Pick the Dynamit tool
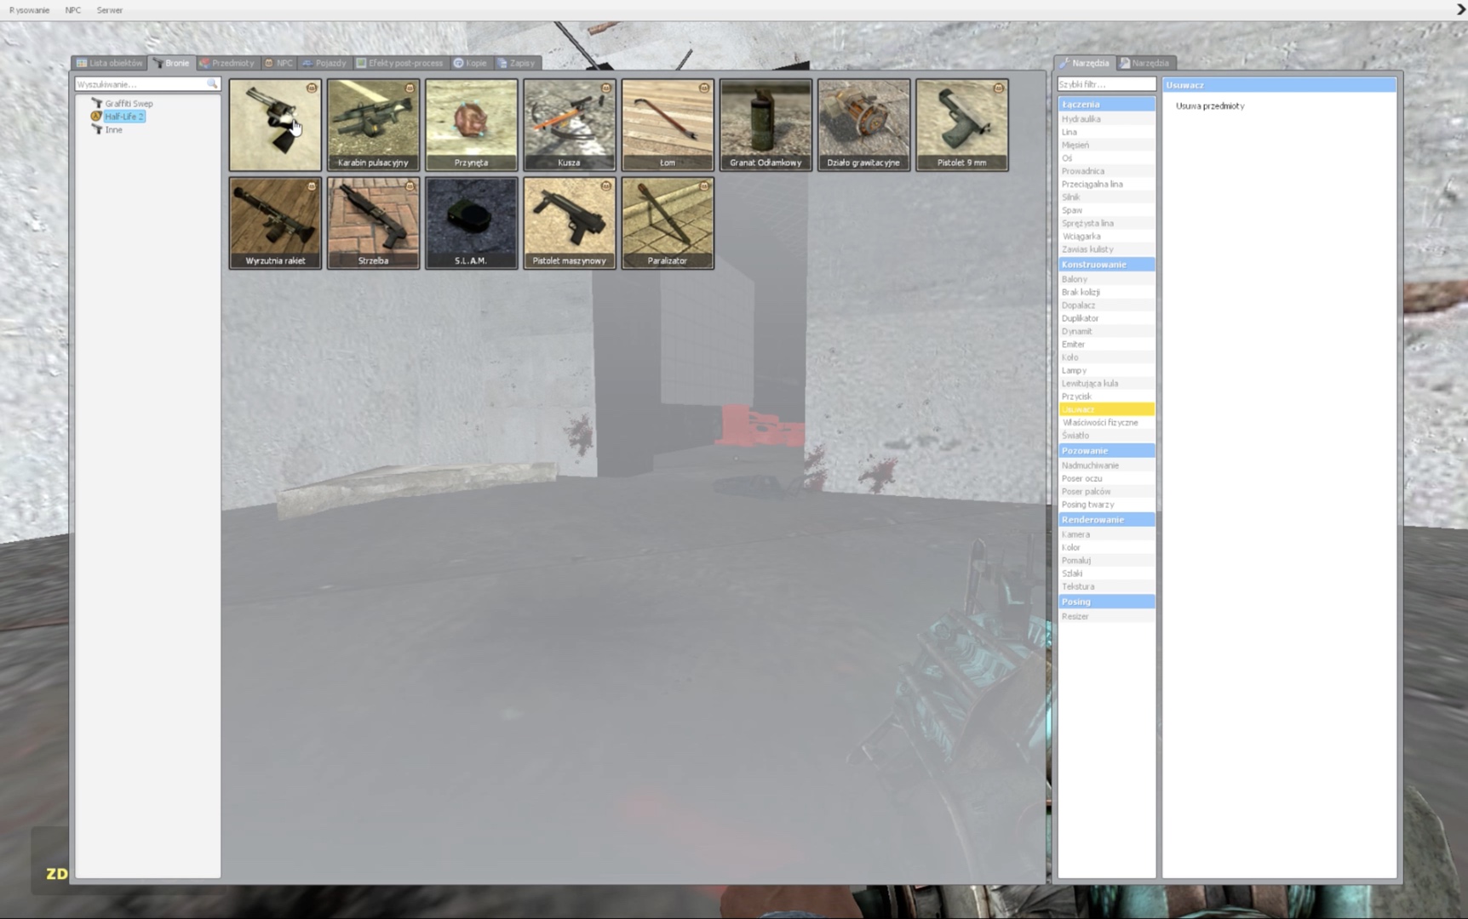 (x=1106, y=331)
